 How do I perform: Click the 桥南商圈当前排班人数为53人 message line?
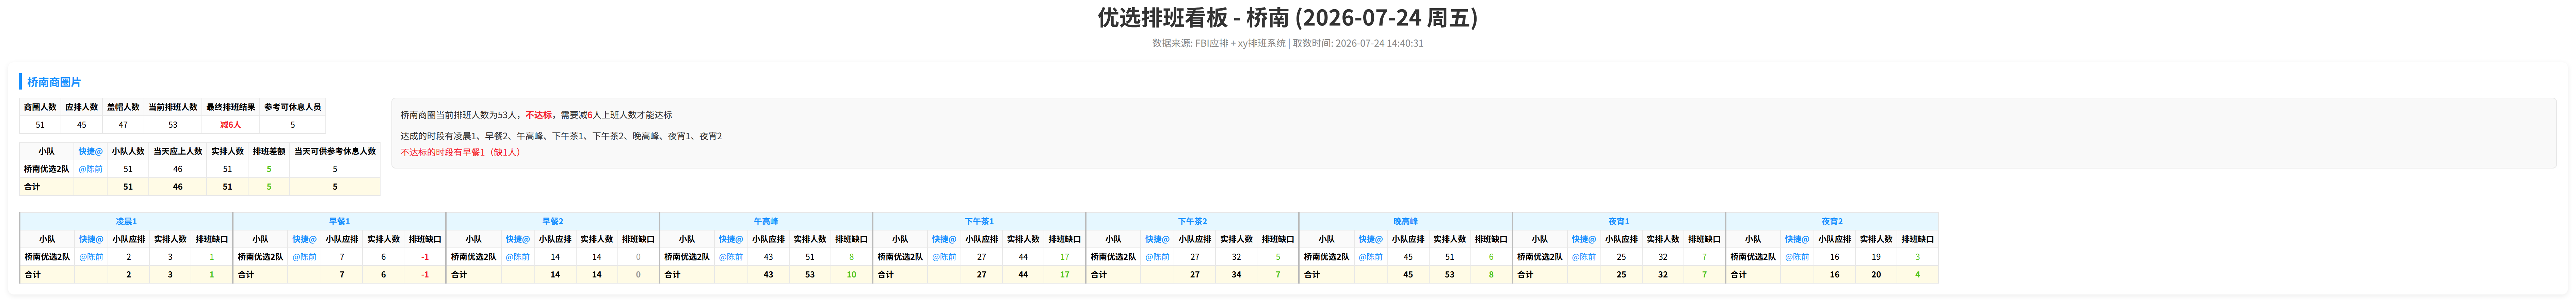click(x=536, y=115)
